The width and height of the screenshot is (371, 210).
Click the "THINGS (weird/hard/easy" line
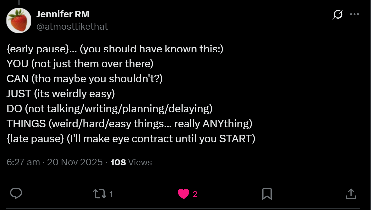click(129, 124)
